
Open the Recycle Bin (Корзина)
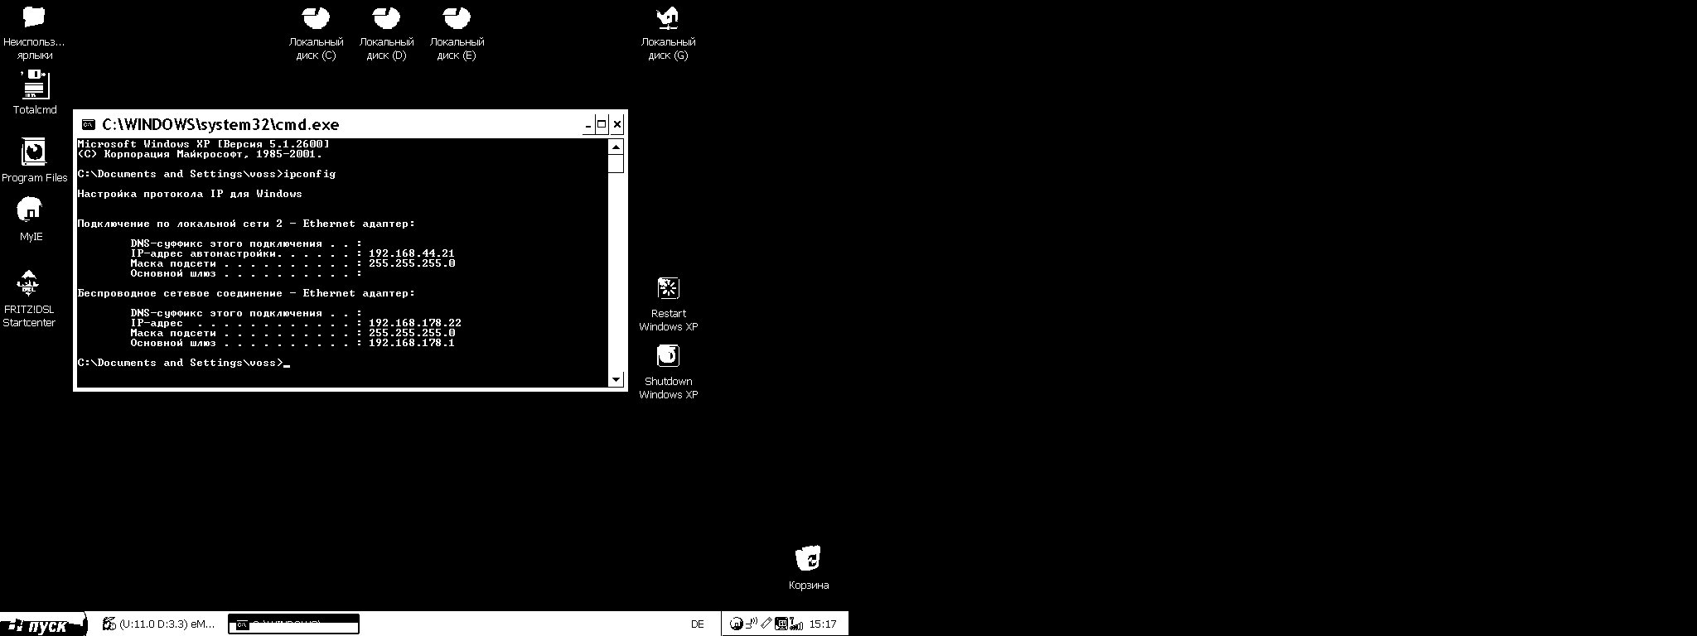click(808, 559)
